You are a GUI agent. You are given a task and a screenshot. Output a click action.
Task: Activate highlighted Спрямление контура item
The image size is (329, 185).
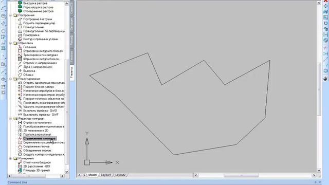pyautogui.click(x=40, y=139)
